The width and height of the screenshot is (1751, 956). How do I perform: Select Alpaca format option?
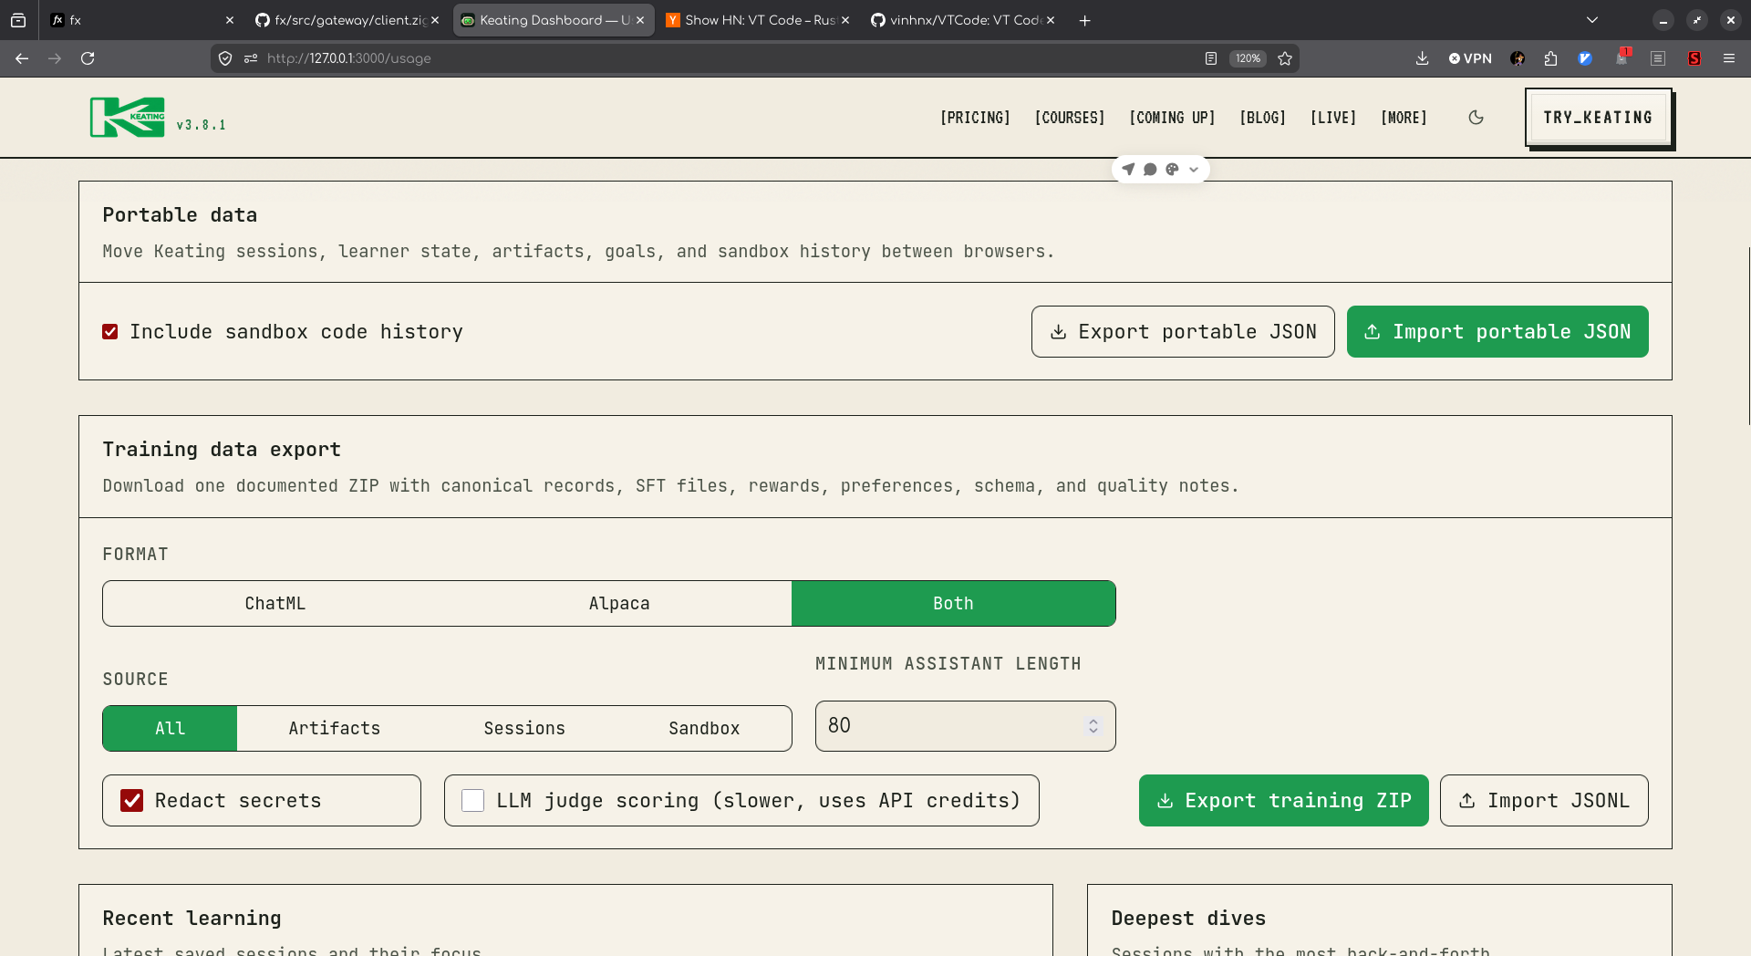click(619, 604)
